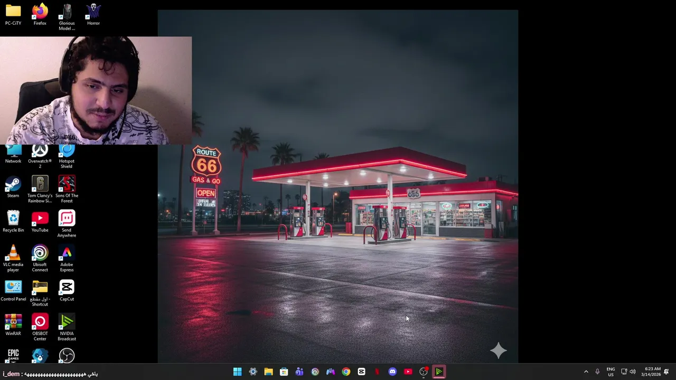
Task: Open the network status tray icon
Action: click(x=624, y=372)
